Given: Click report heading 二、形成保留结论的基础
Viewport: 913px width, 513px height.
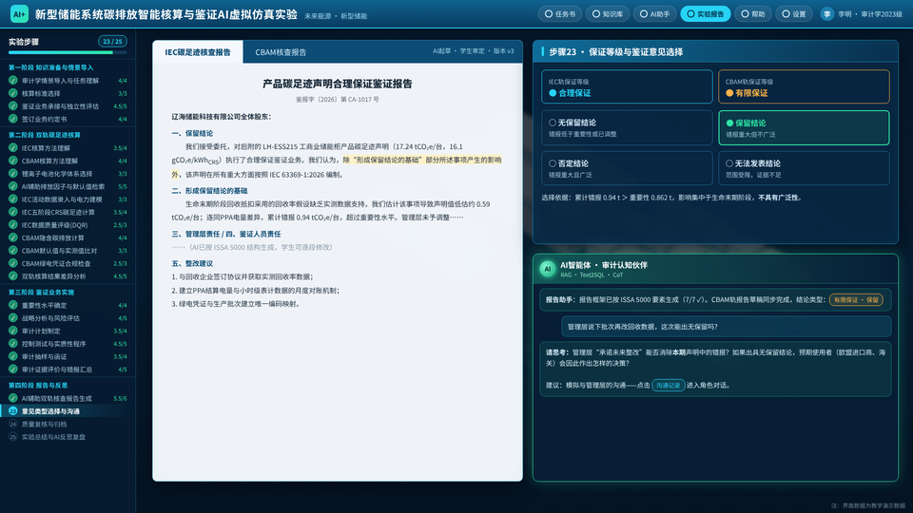Looking at the screenshot, I should coord(209,191).
